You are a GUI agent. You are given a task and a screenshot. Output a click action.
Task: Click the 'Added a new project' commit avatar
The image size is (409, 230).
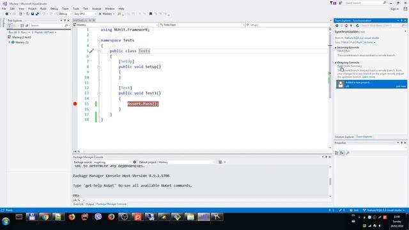[341, 84]
